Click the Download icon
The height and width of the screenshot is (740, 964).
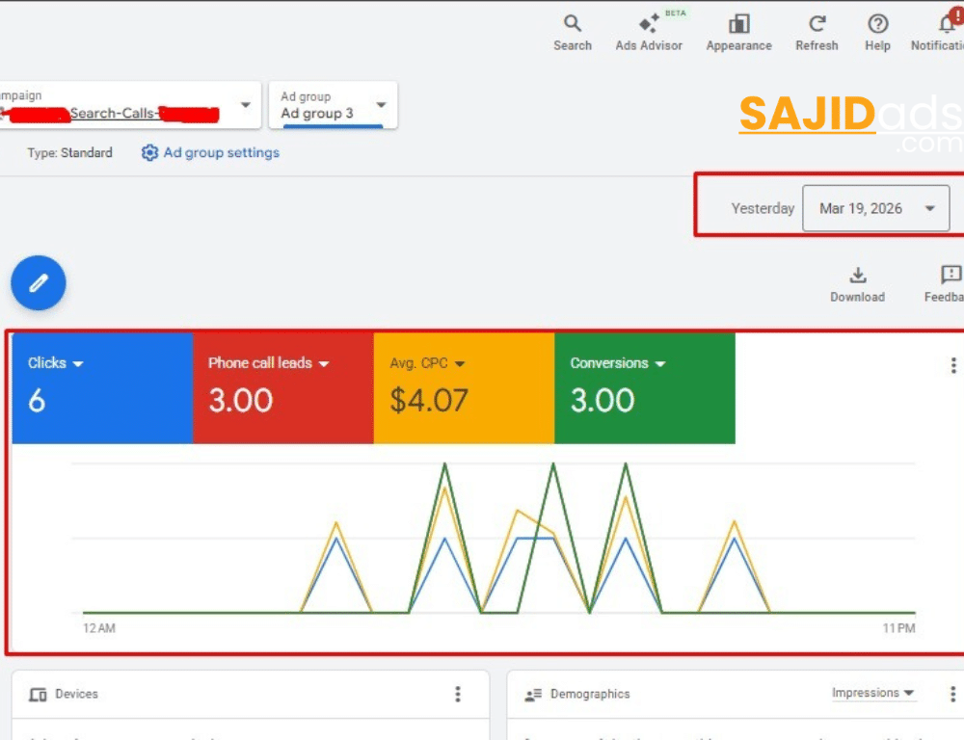(857, 277)
